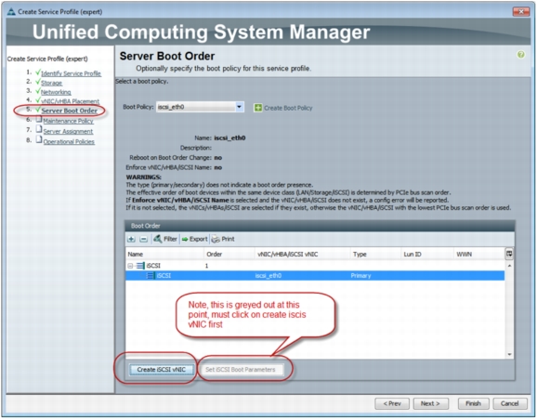This screenshot has width=537, height=420.
Task: Sort by the Name column header
Action: [x=164, y=255]
